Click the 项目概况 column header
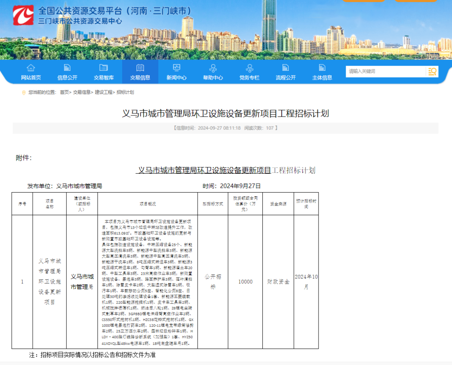Image resolution: width=452 pixels, height=365 pixels. pos(148,204)
